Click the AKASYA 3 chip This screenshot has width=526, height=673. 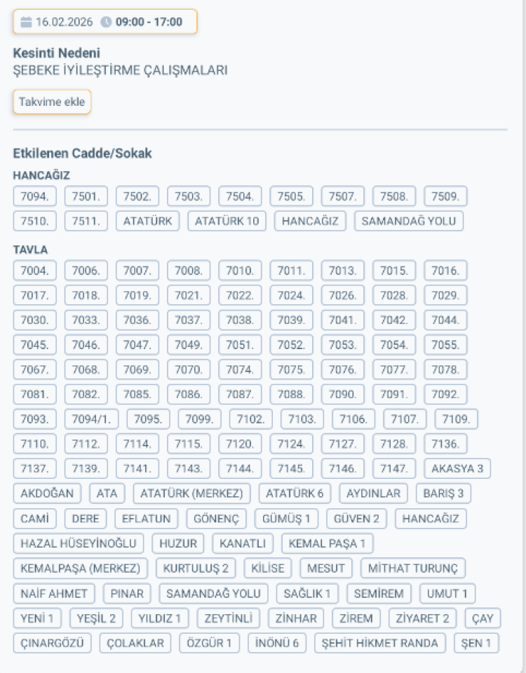457,468
